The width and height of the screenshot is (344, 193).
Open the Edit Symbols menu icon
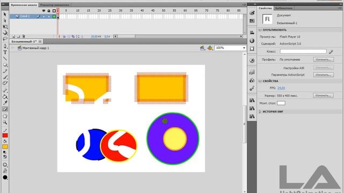[x=210, y=48]
